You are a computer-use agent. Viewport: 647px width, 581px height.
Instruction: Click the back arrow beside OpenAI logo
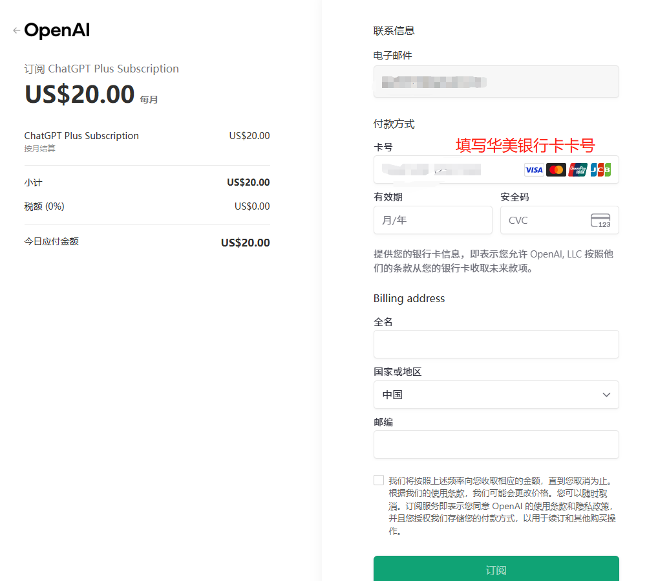coord(17,30)
